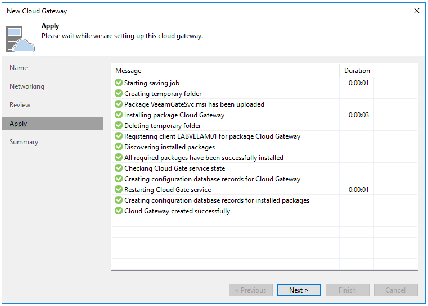
Task: Click the Message column header
Action: (x=128, y=71)
